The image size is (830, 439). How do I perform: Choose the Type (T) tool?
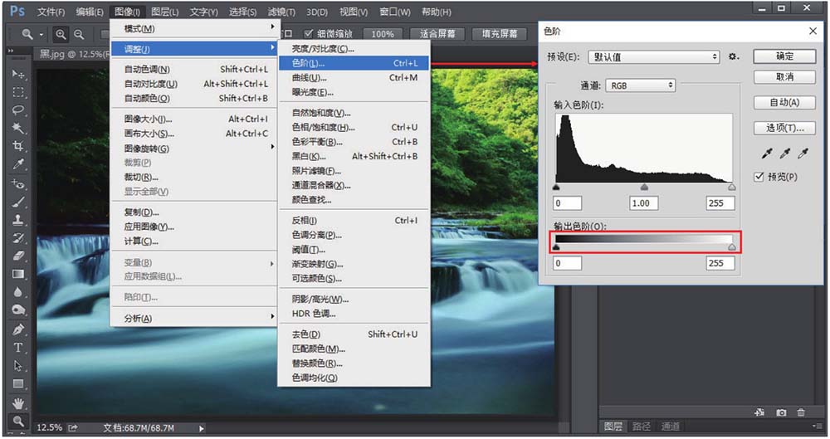point(18,348)
